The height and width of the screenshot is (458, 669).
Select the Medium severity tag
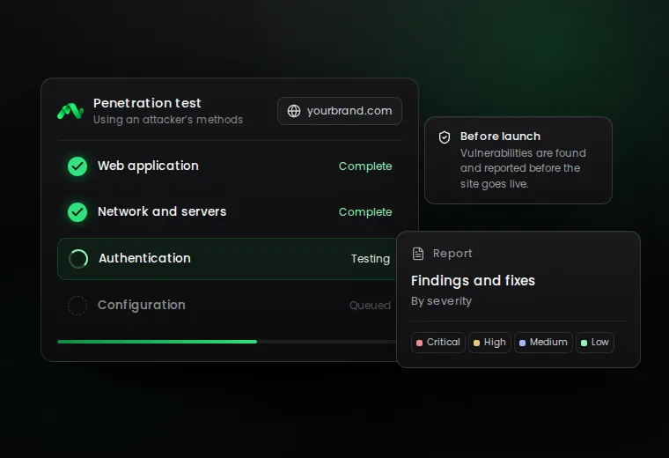click(544, 343)
